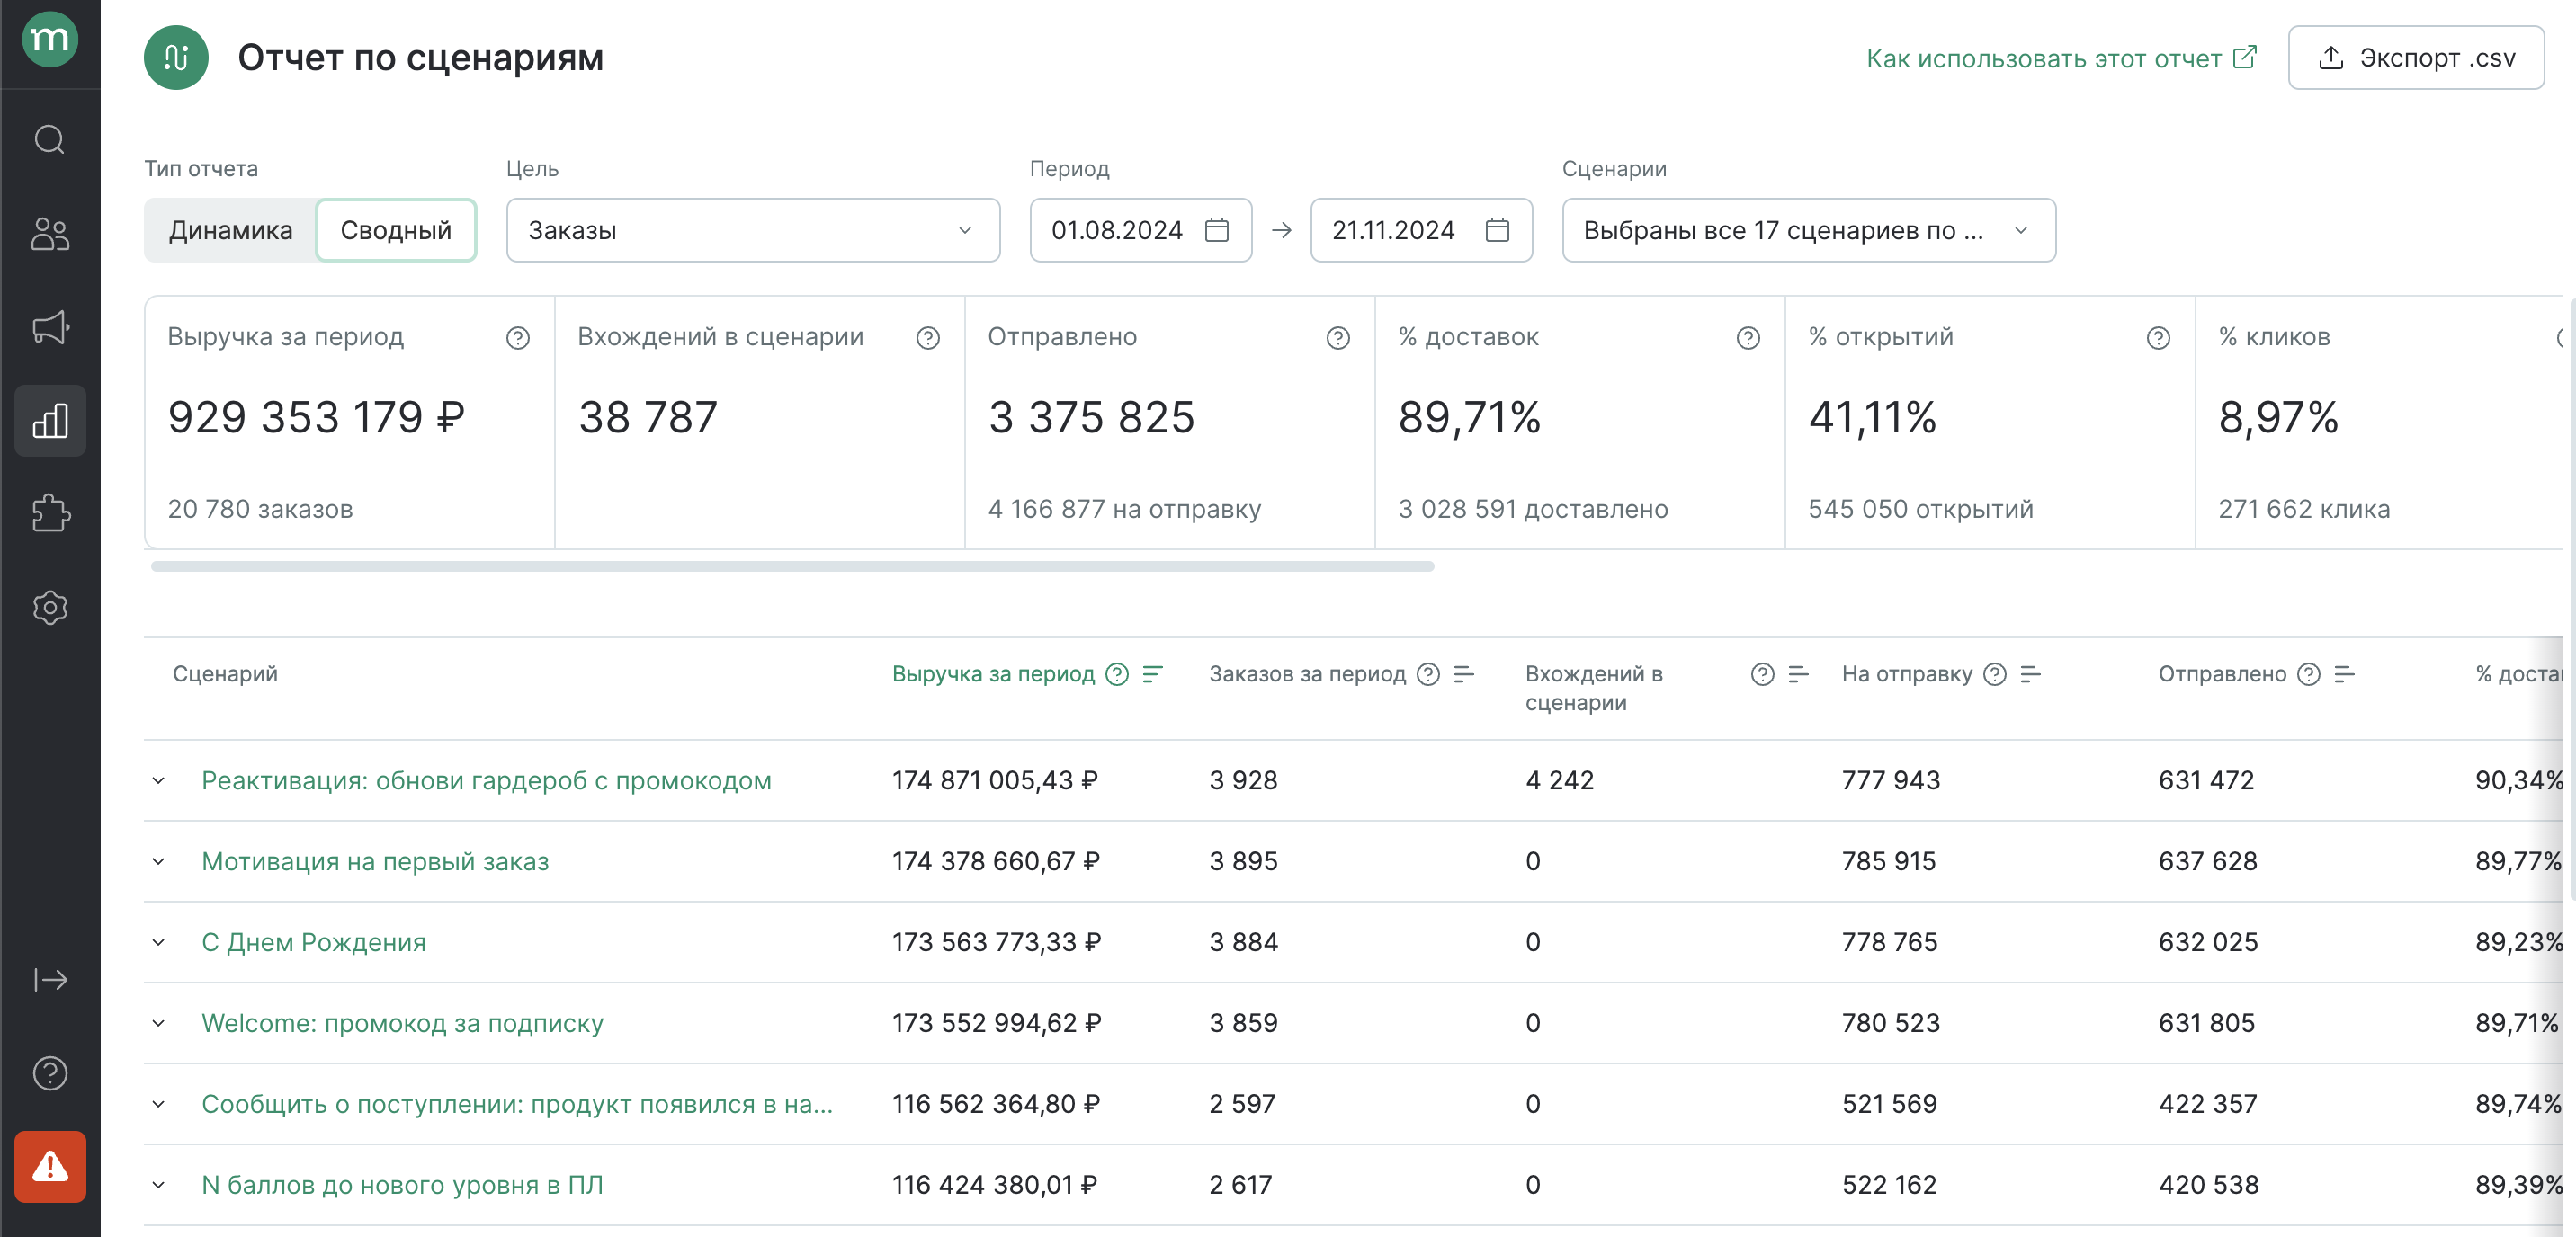2576x1237 pixels.
Task: Show help for На отправку column header
Action: (x=1995, y=674)
